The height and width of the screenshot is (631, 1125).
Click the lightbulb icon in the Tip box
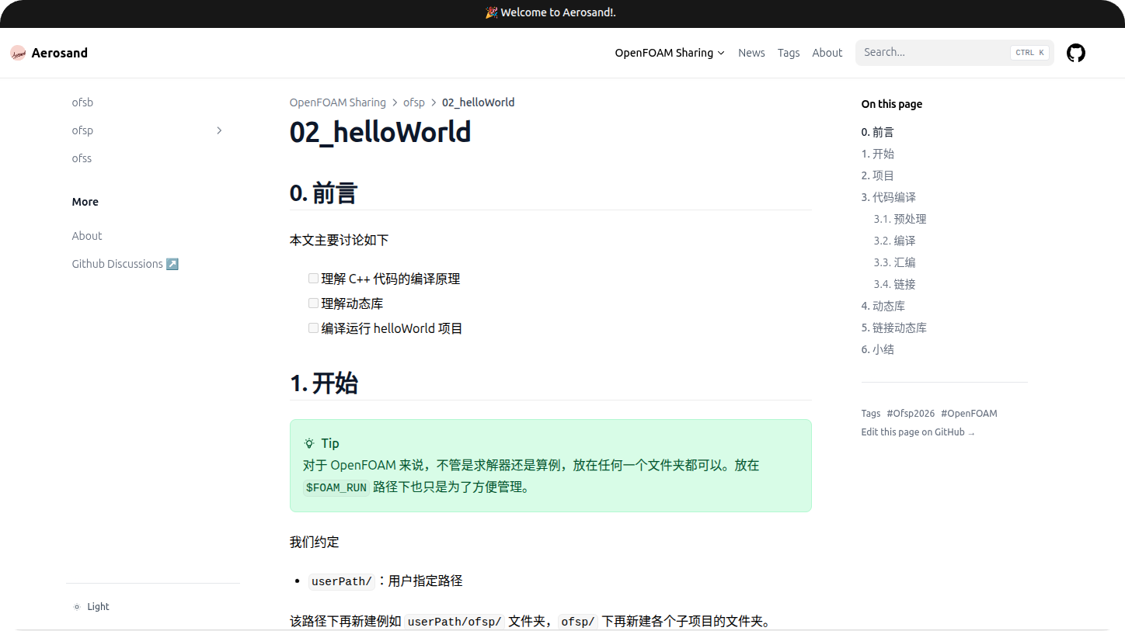[309, 443]
